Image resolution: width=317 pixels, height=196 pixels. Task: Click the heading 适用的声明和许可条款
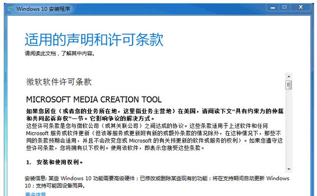click(94, 39)
